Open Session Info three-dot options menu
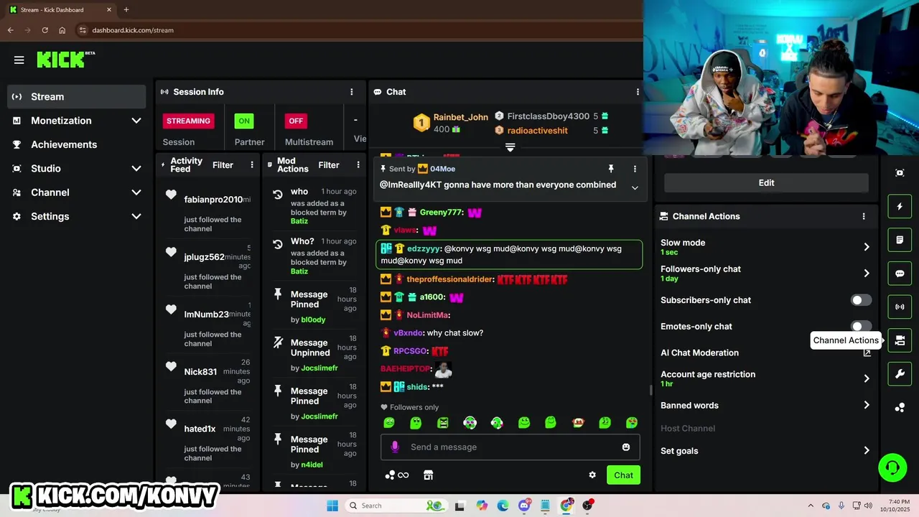The height and width of the screenshot is (517, 919). click(x=351, y=92)
